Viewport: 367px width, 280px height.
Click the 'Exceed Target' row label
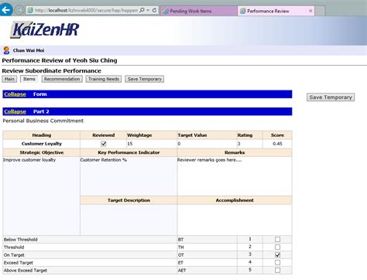[x=19, y=263]
